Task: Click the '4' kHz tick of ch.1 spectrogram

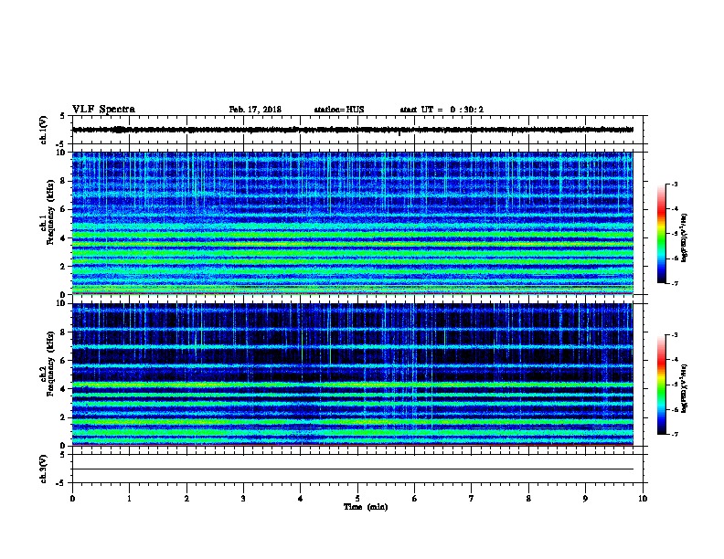Action: [x=64, y=238]
